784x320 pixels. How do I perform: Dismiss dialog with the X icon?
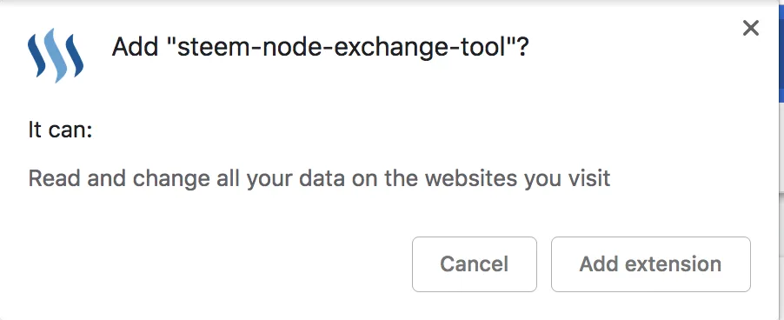(750, 29)
